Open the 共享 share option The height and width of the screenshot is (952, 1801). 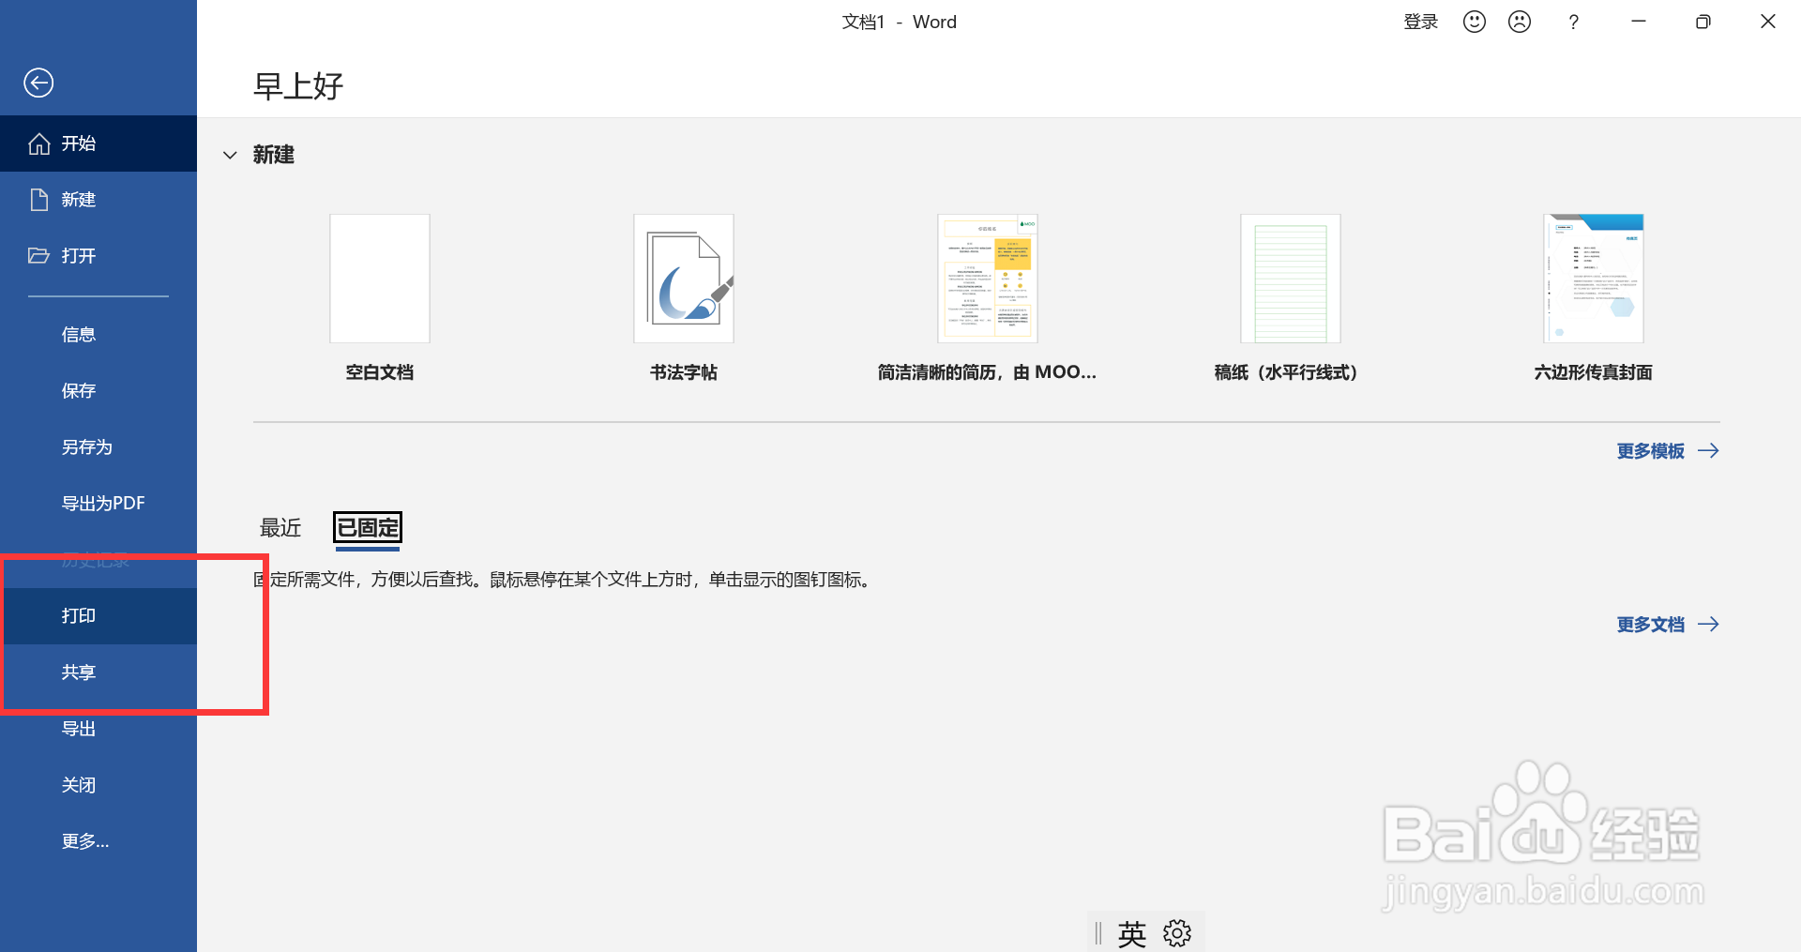(98, 672)
